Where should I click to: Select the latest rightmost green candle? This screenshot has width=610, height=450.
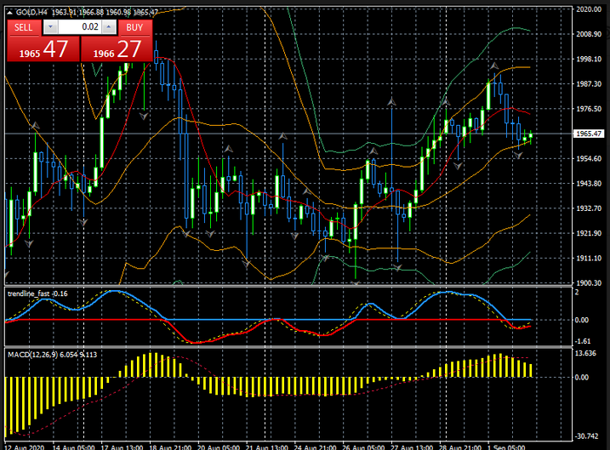(529, 136)
